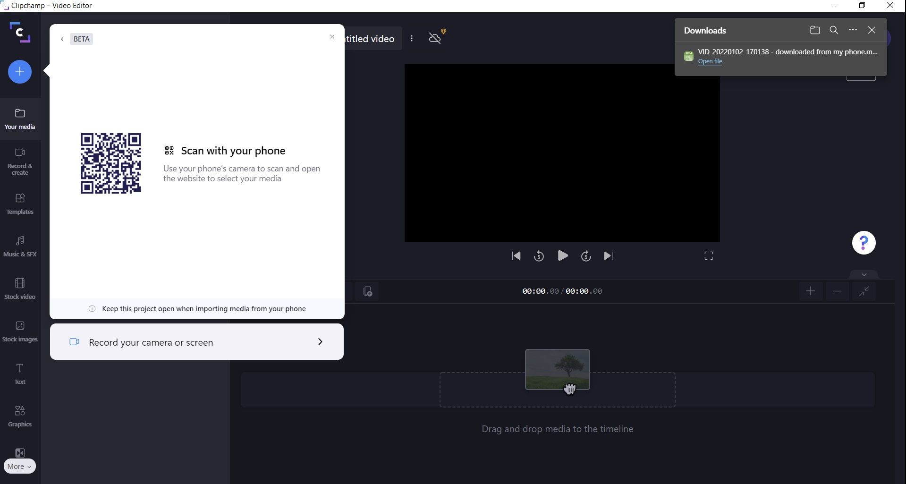The height and width of the screenshot is (484, 906).
Task: Open the purple help button
Action: (x=864, y=242)
